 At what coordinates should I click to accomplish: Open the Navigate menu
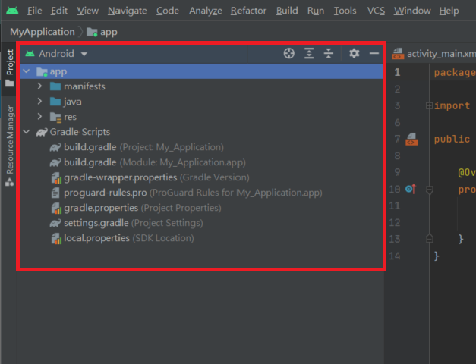tap(128, 11)
